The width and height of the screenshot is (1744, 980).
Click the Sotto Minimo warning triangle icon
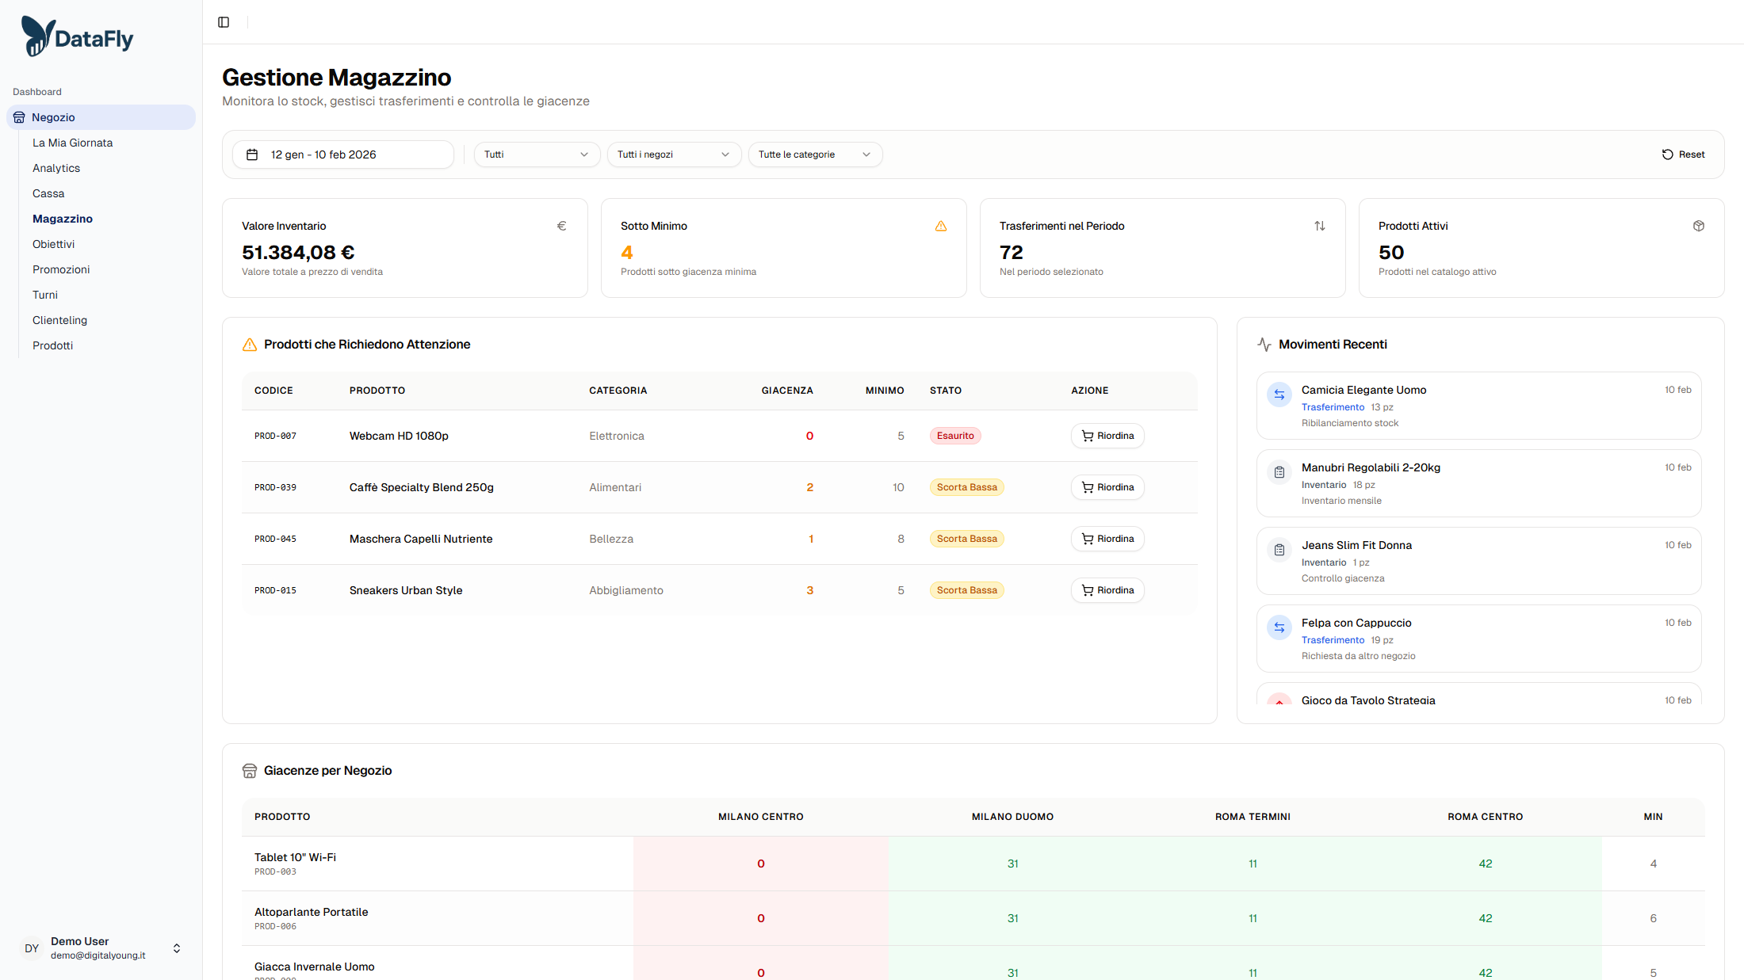(x=940, y=227)
